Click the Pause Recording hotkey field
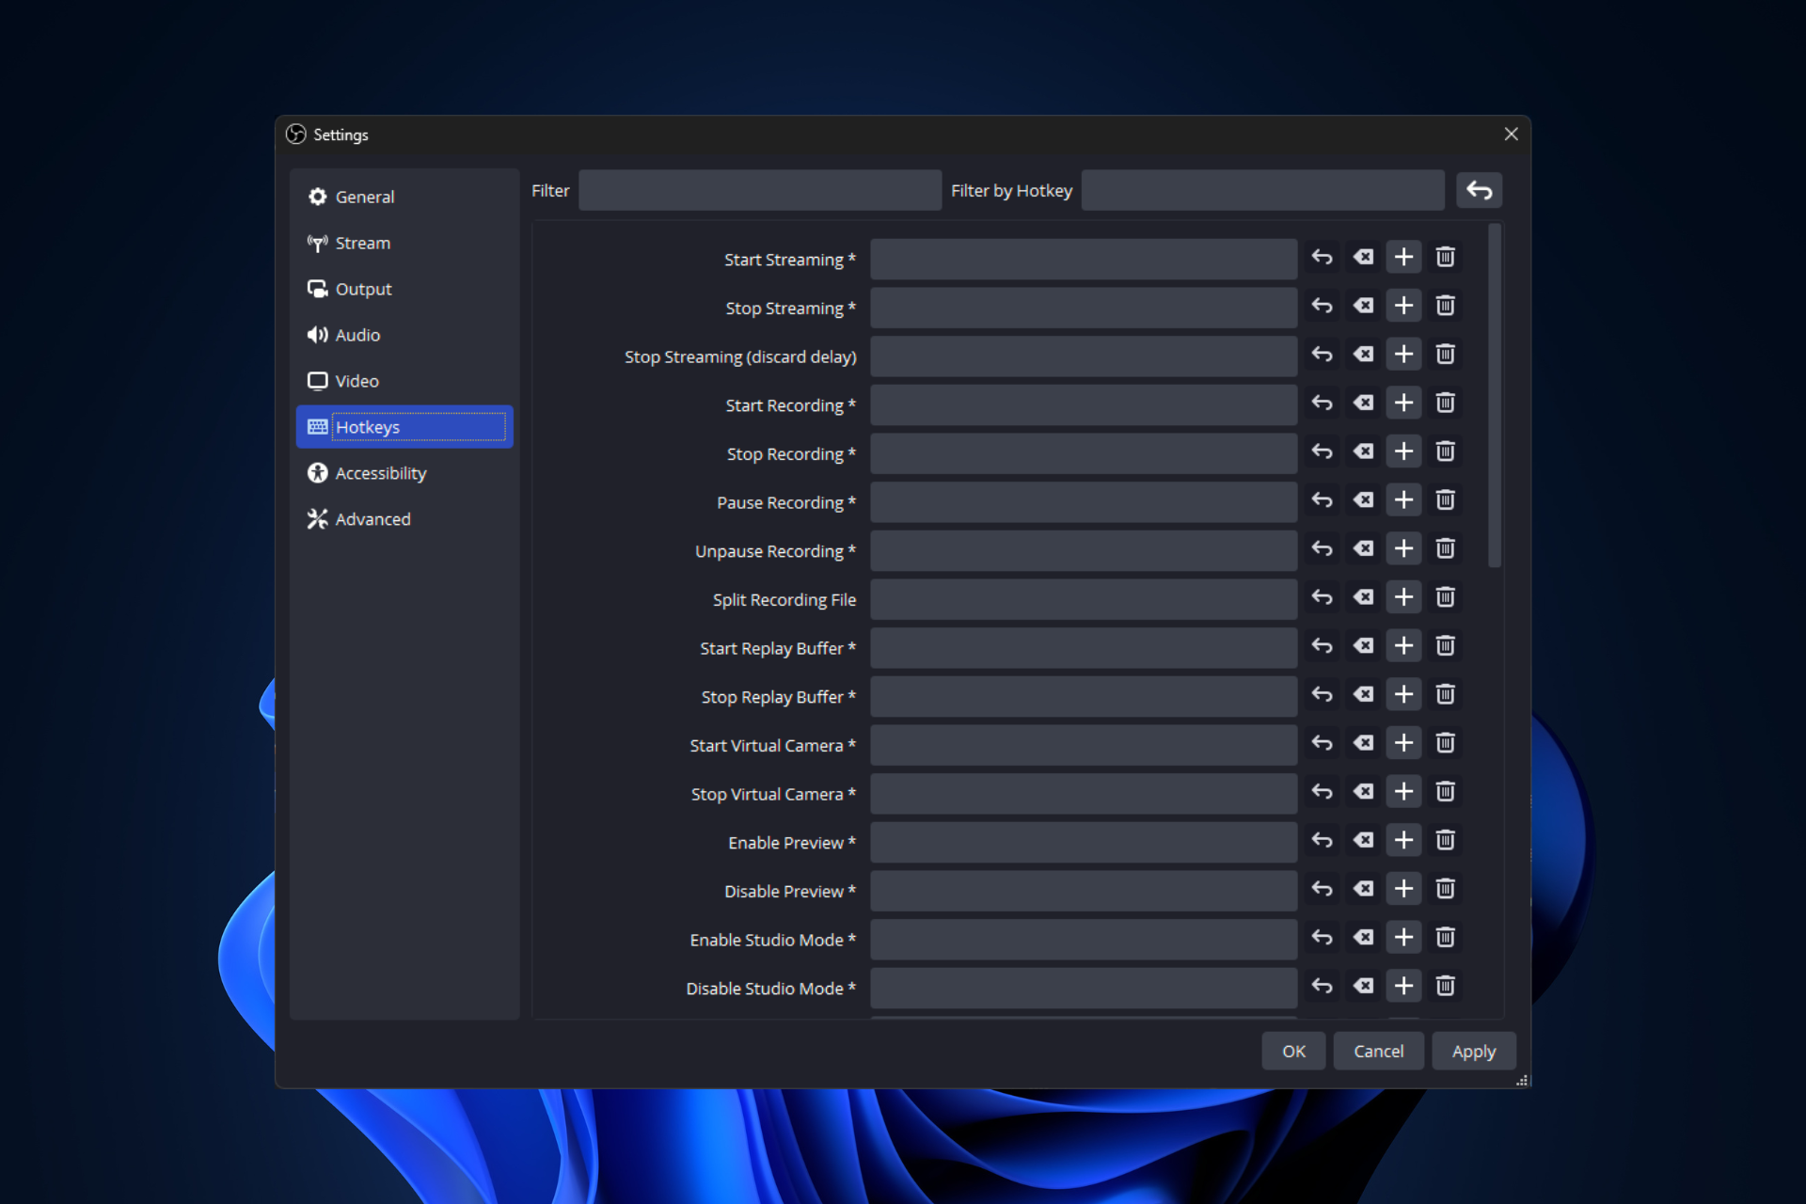The width and height of the screenshot is (1806, 1204). point(1084,502)
